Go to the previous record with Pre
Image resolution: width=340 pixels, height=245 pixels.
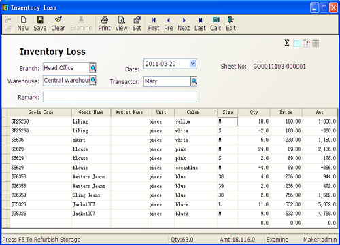tap(169, 24)
